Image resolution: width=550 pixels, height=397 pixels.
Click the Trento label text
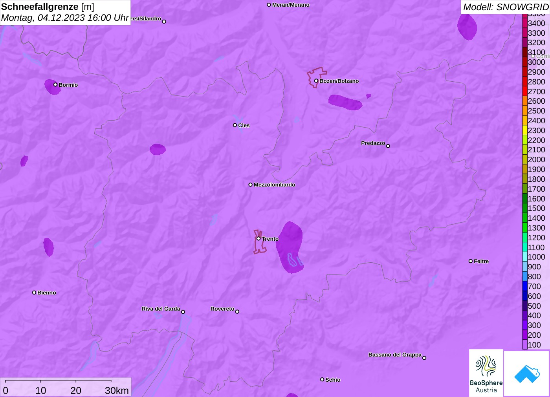pyautogui.click(x=270, y=239)
